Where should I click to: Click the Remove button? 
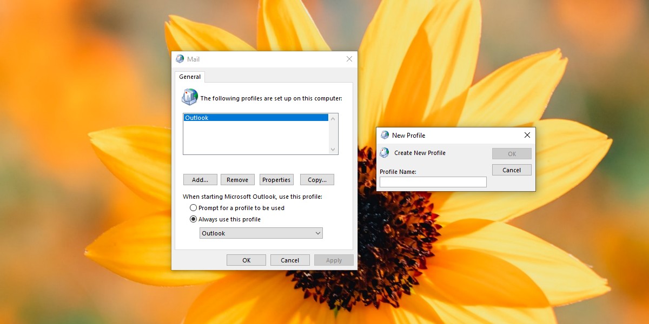click(237, 180)
